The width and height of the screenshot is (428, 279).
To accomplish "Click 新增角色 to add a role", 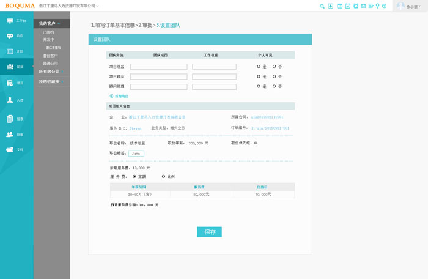I will click(x=119, y=96).
